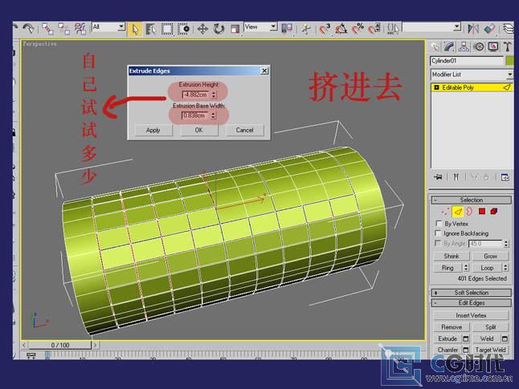Open the Weld settings box icon
Image resolution: width=519 pixels, height=389 pixels.
[505, 338]
